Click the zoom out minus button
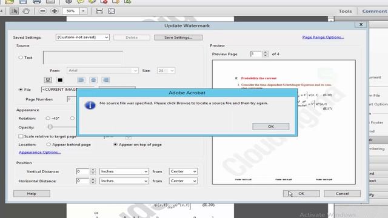 tap(42, 11)
